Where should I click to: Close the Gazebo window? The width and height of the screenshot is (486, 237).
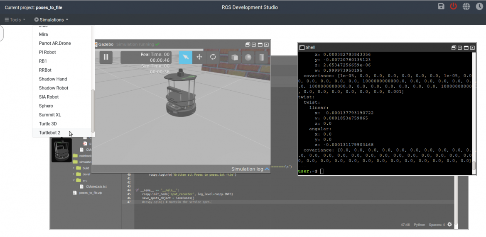click(x=266, y=44)
